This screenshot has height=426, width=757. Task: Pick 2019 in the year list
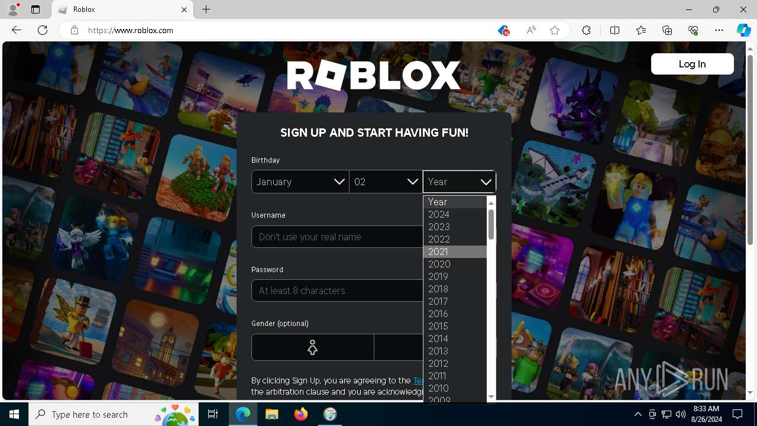[455, 276]
